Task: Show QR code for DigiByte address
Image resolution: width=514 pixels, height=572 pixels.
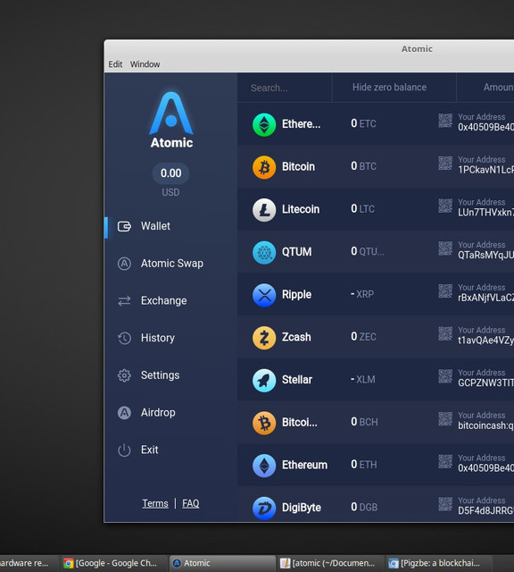Action: click(x=445, y=504)
